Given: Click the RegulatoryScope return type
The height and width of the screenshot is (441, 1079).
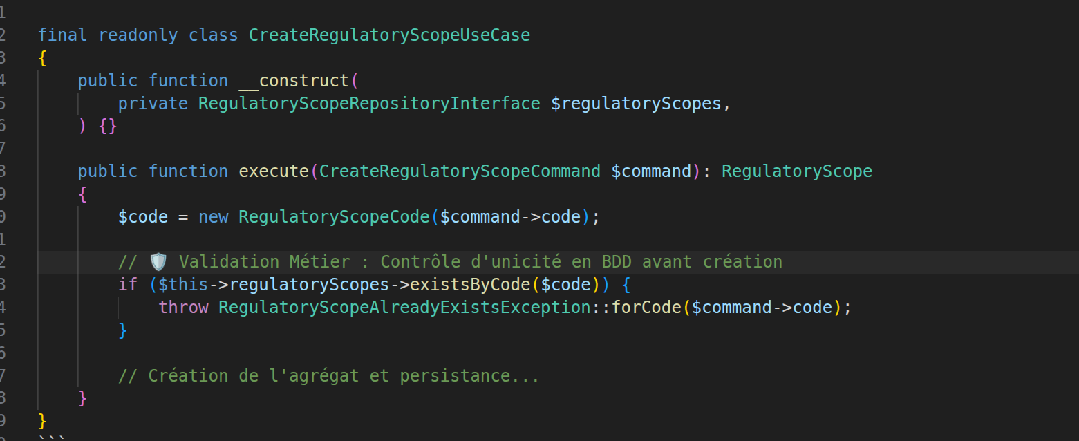Looking at the screenshot, I should click(797, 171).
